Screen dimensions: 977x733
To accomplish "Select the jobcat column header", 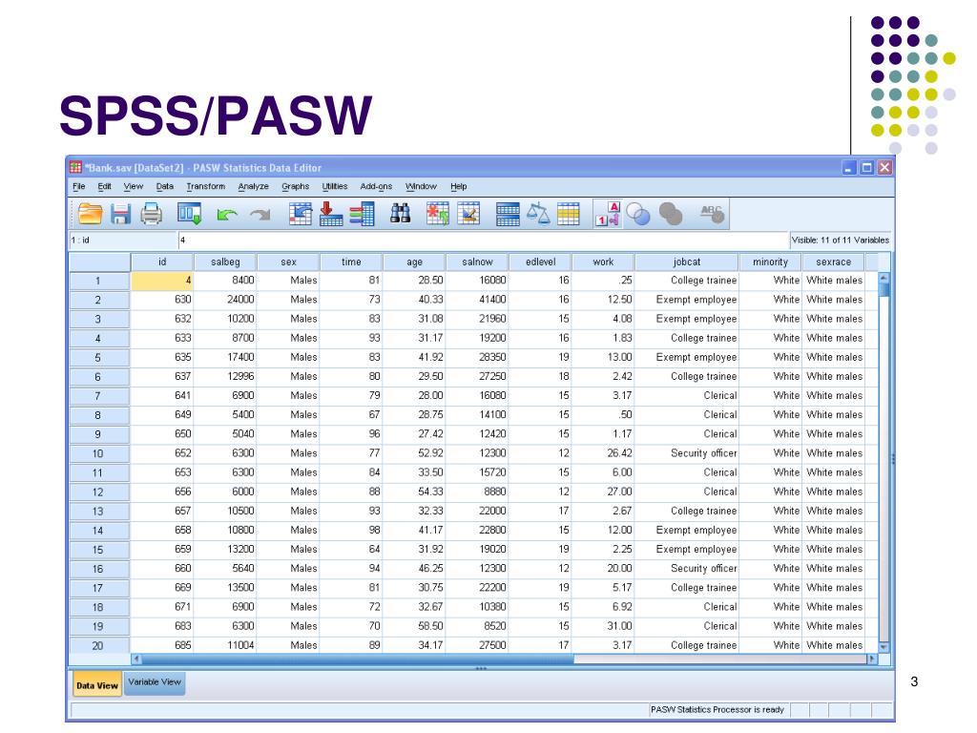I will (x=687, y=262).
